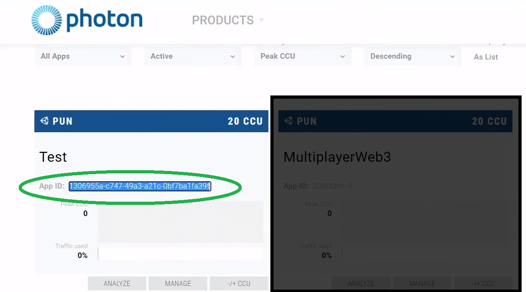
Task: Click the 20 CCU label on Test header
Action: pos(245,121)
